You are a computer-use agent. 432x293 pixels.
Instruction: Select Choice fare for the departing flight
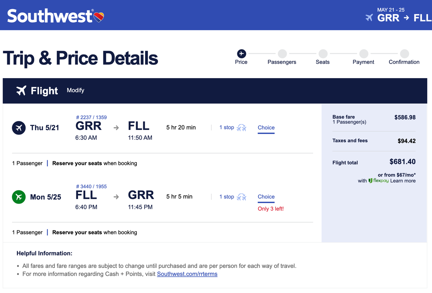[x=266, y=128]
